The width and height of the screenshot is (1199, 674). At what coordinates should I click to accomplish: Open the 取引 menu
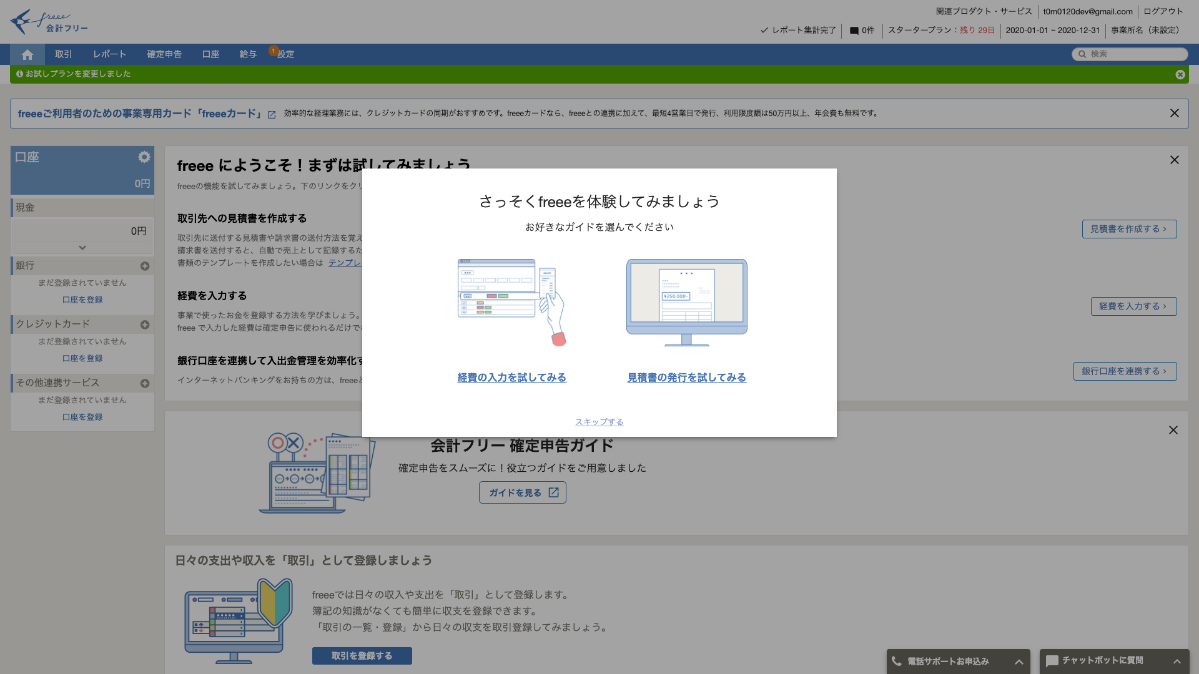(64, 54)
